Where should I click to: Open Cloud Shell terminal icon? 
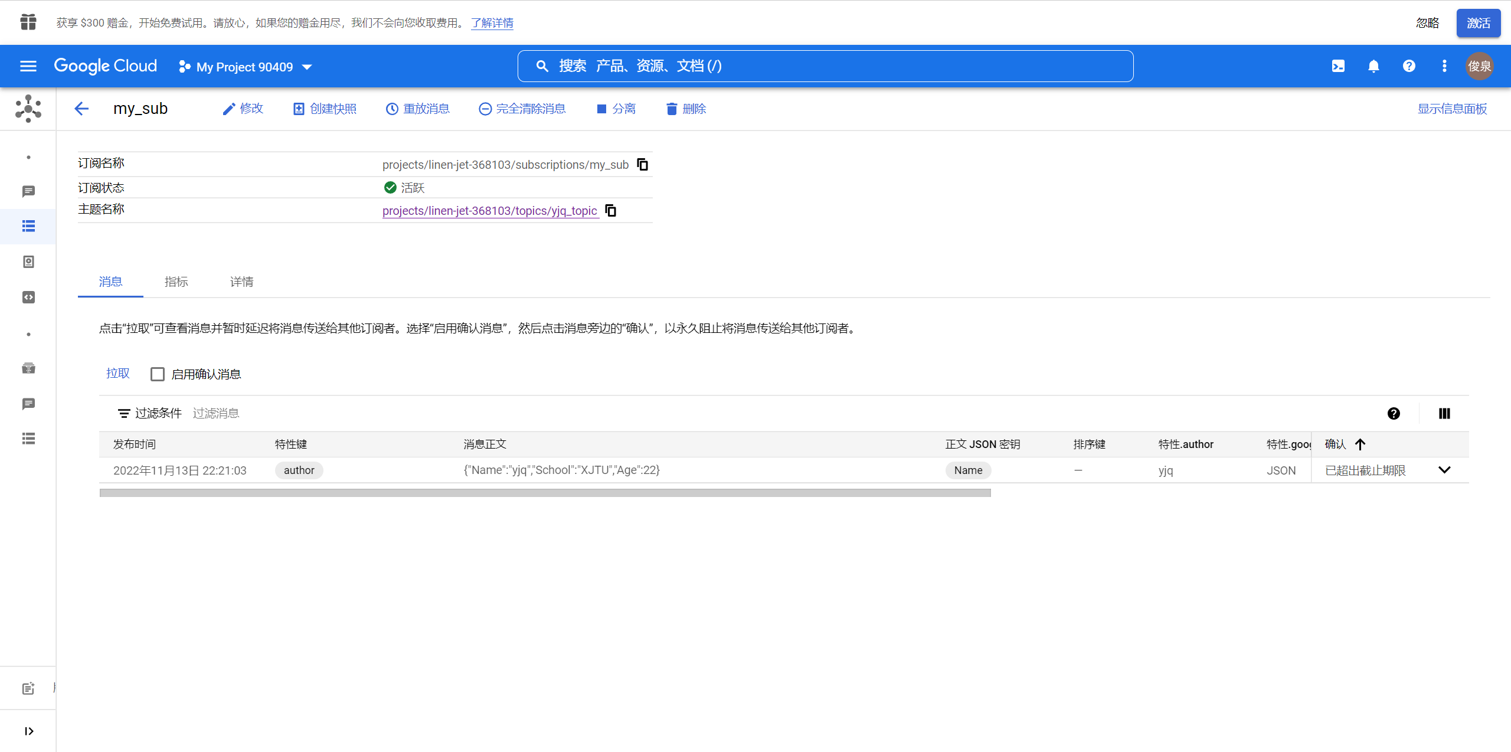tap(1338, 66)
